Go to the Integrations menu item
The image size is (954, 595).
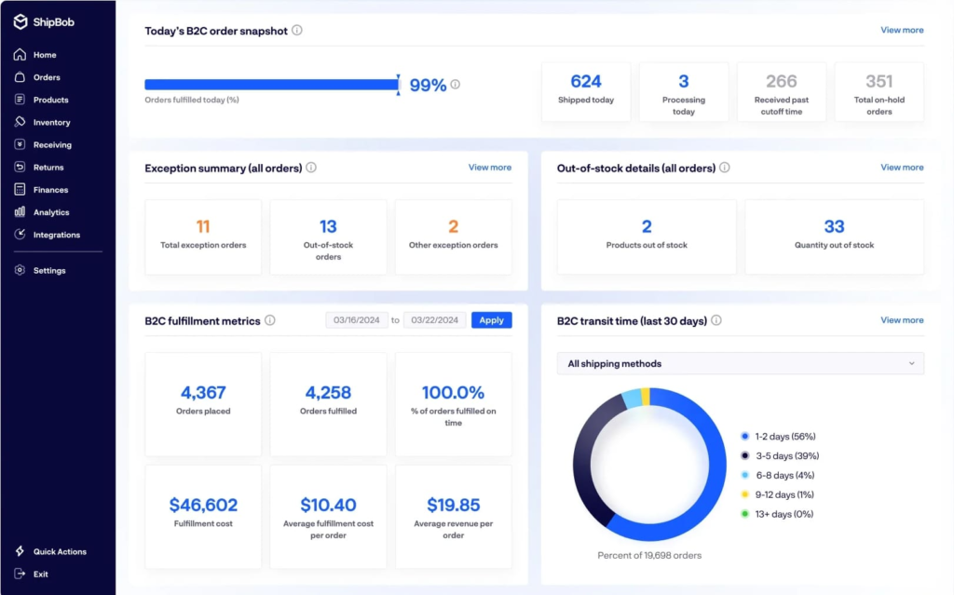pos(56,235)
